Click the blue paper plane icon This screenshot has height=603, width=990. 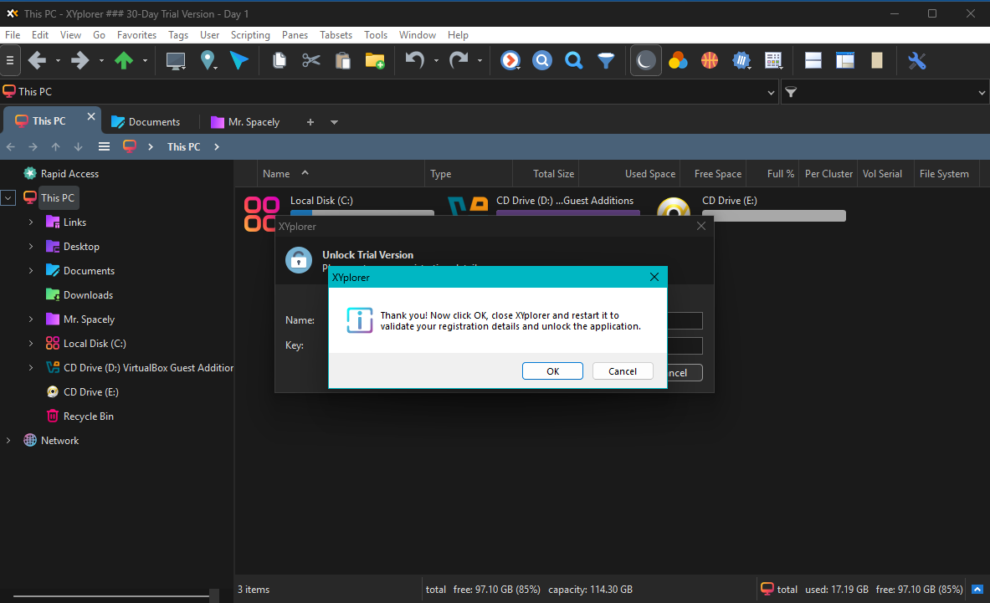pyautogui.click(x=239, y=60)
